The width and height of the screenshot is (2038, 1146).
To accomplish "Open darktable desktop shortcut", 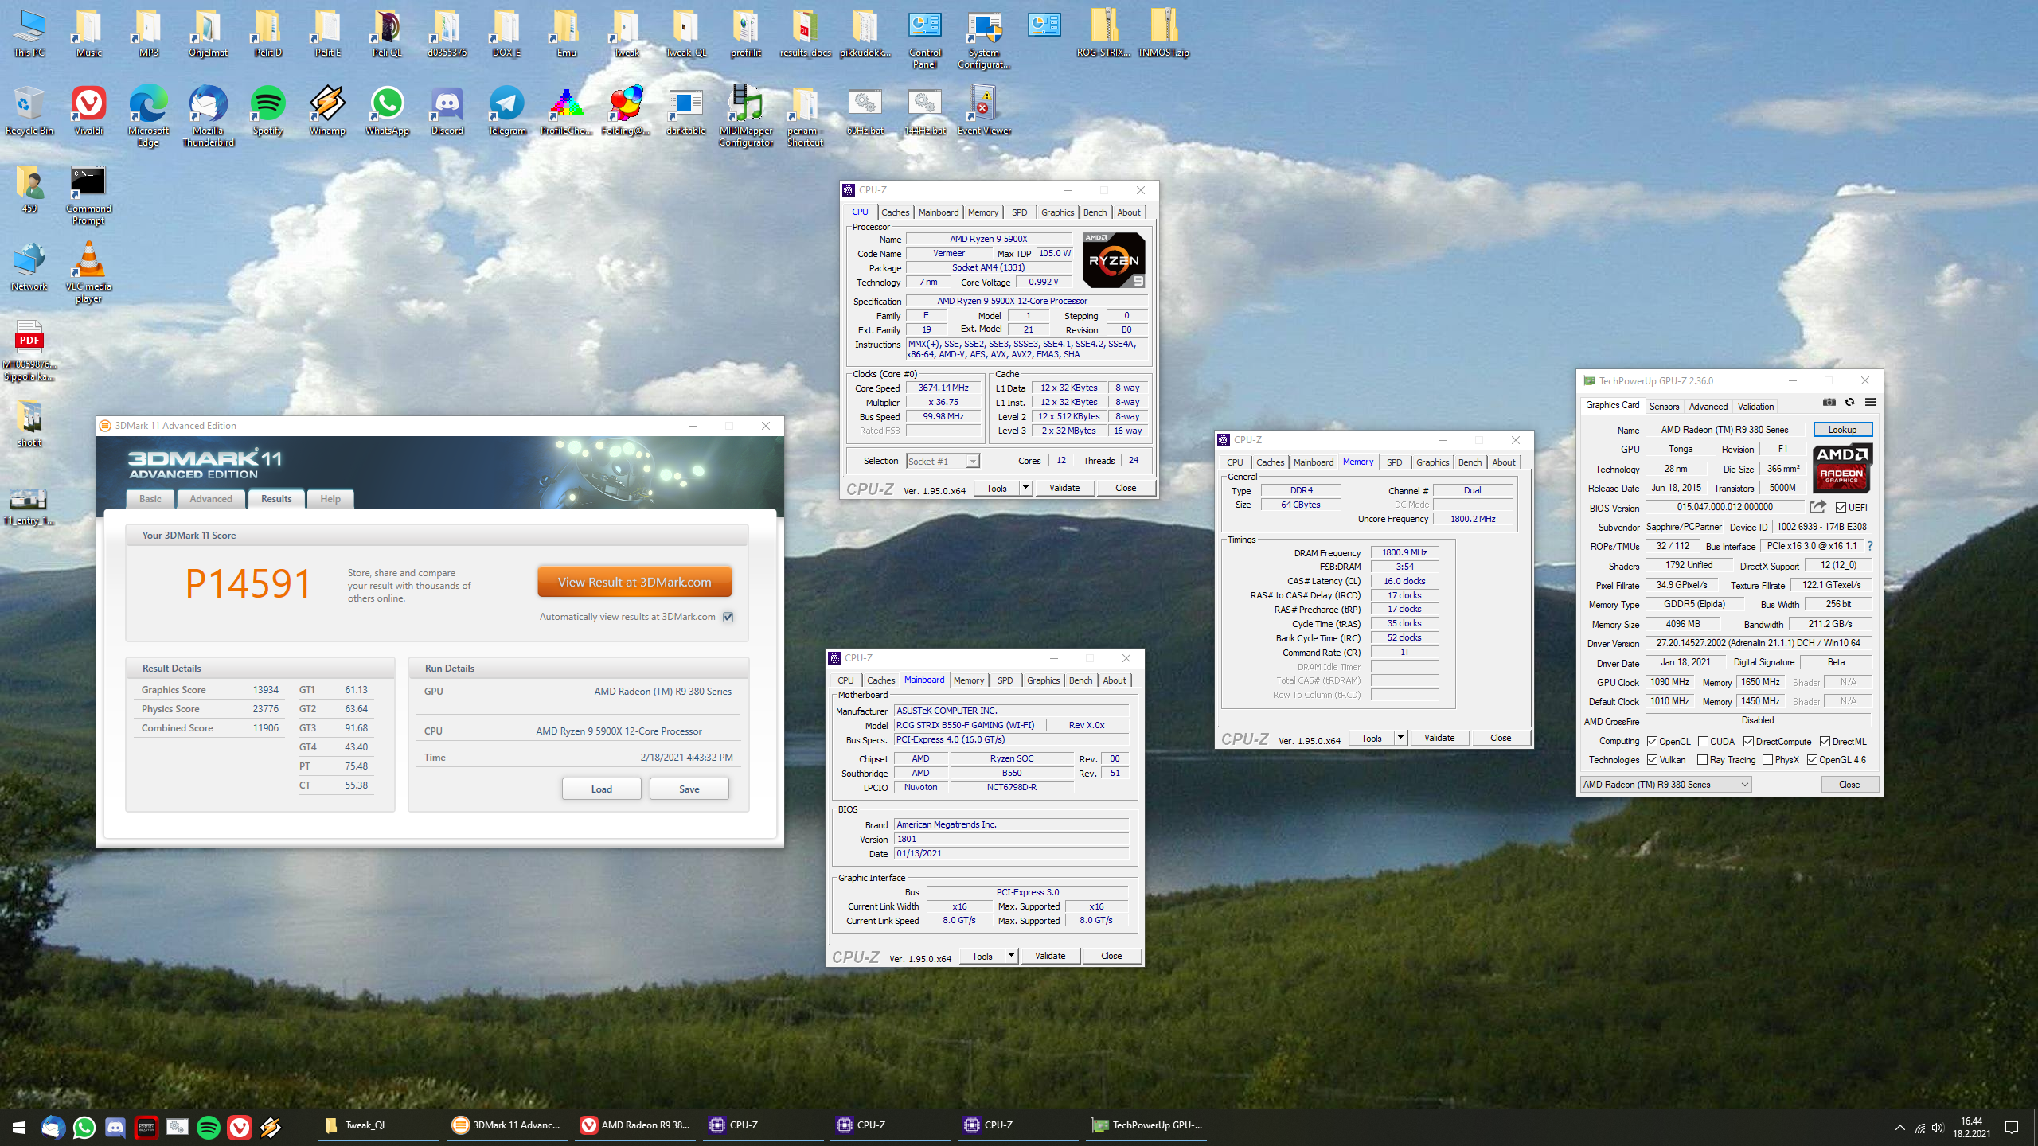I will pyautogui.click(x=685, y=111).
